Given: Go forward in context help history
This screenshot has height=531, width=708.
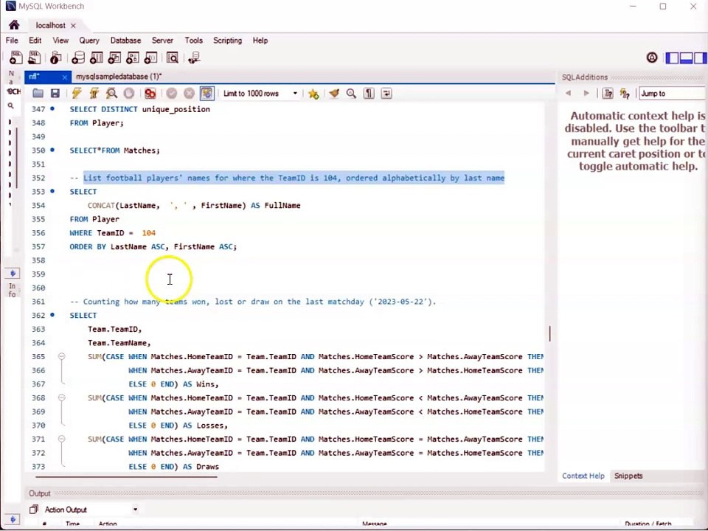Looking at the screenshot, I should tap(586, 94).
